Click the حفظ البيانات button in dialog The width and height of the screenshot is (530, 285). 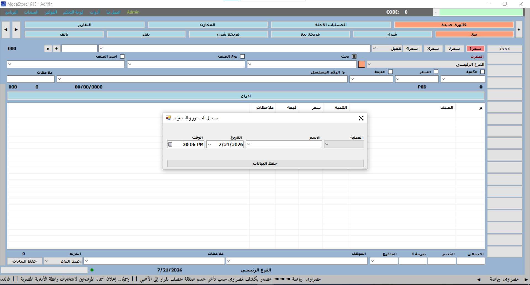tap(265, 164)
